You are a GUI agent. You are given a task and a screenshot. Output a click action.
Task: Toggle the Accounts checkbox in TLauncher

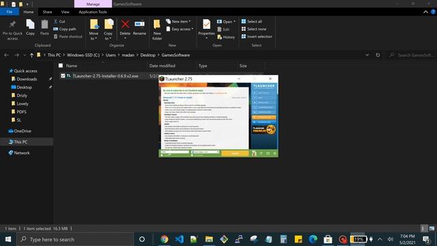pyautogui.click(x=162, y=155)
